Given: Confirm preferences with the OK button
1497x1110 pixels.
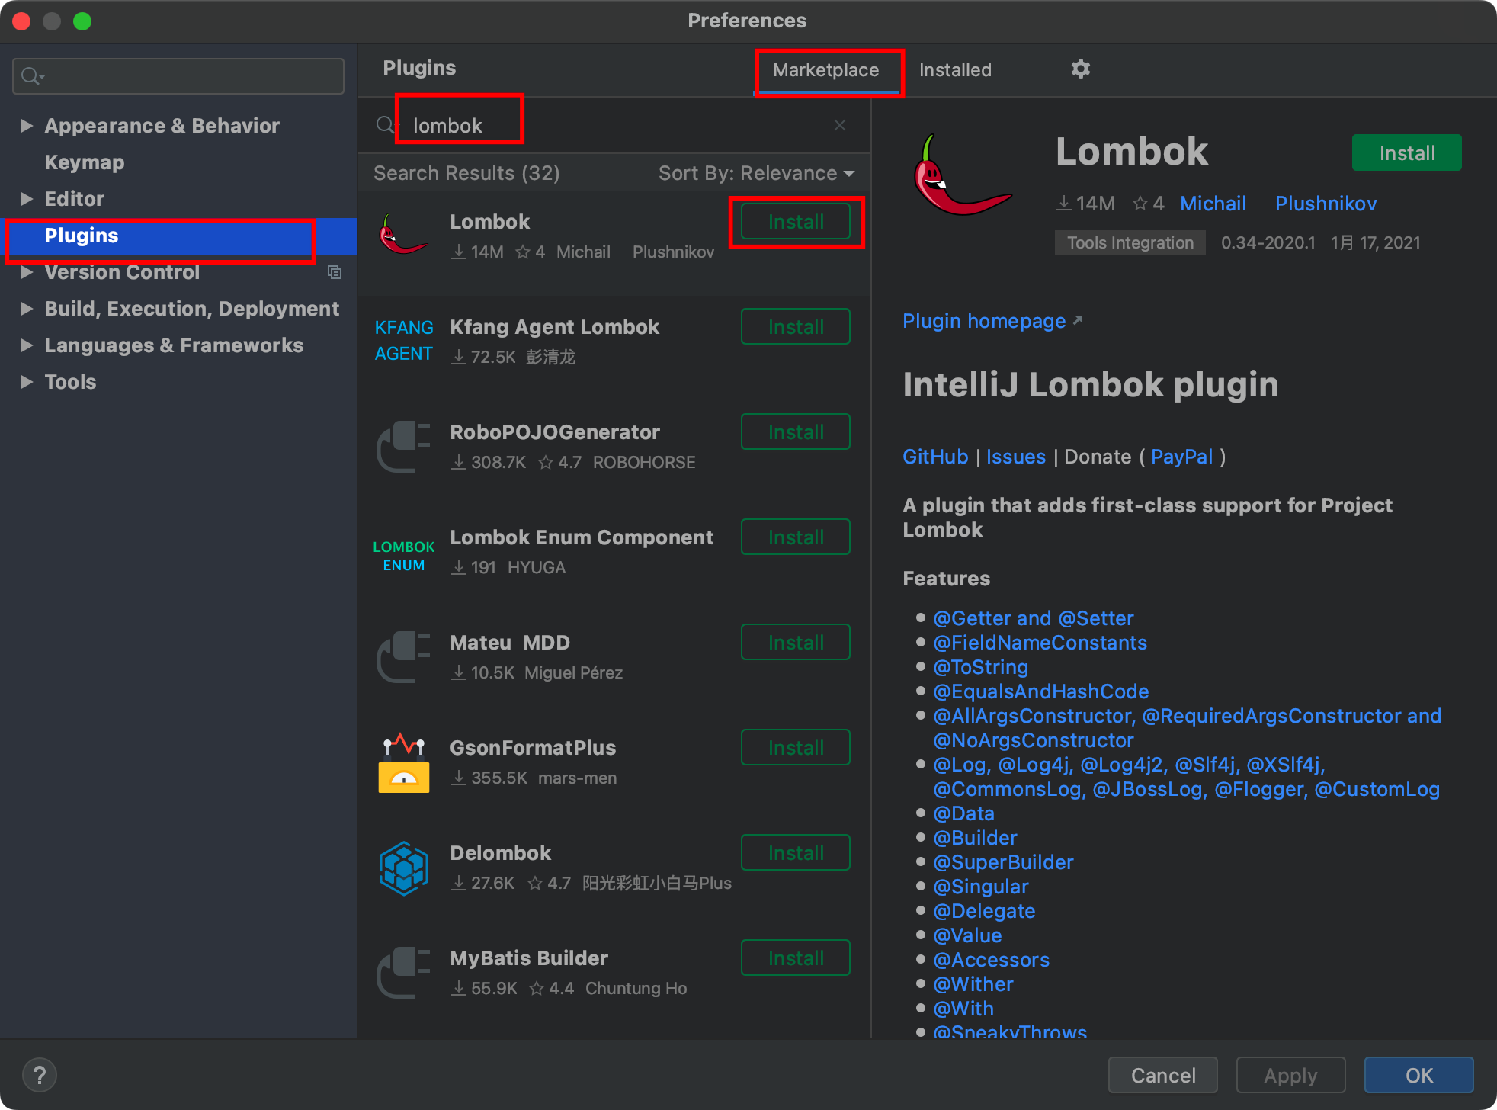Looking at the screenshot, I should pyautogui.click(x=1418, y=1076).
